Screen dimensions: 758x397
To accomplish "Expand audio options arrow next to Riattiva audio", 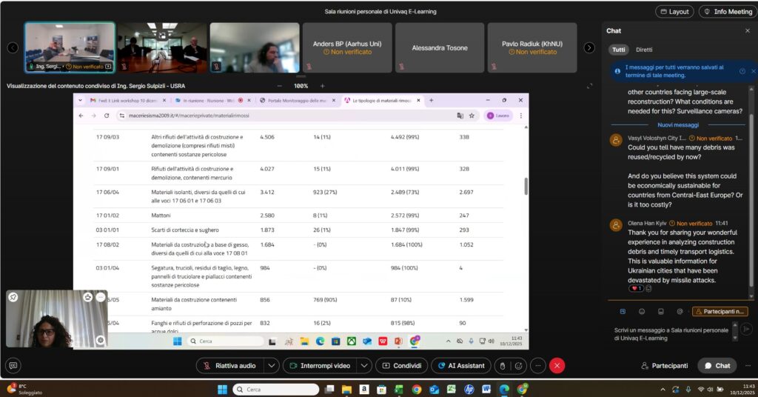I will 272,365.
